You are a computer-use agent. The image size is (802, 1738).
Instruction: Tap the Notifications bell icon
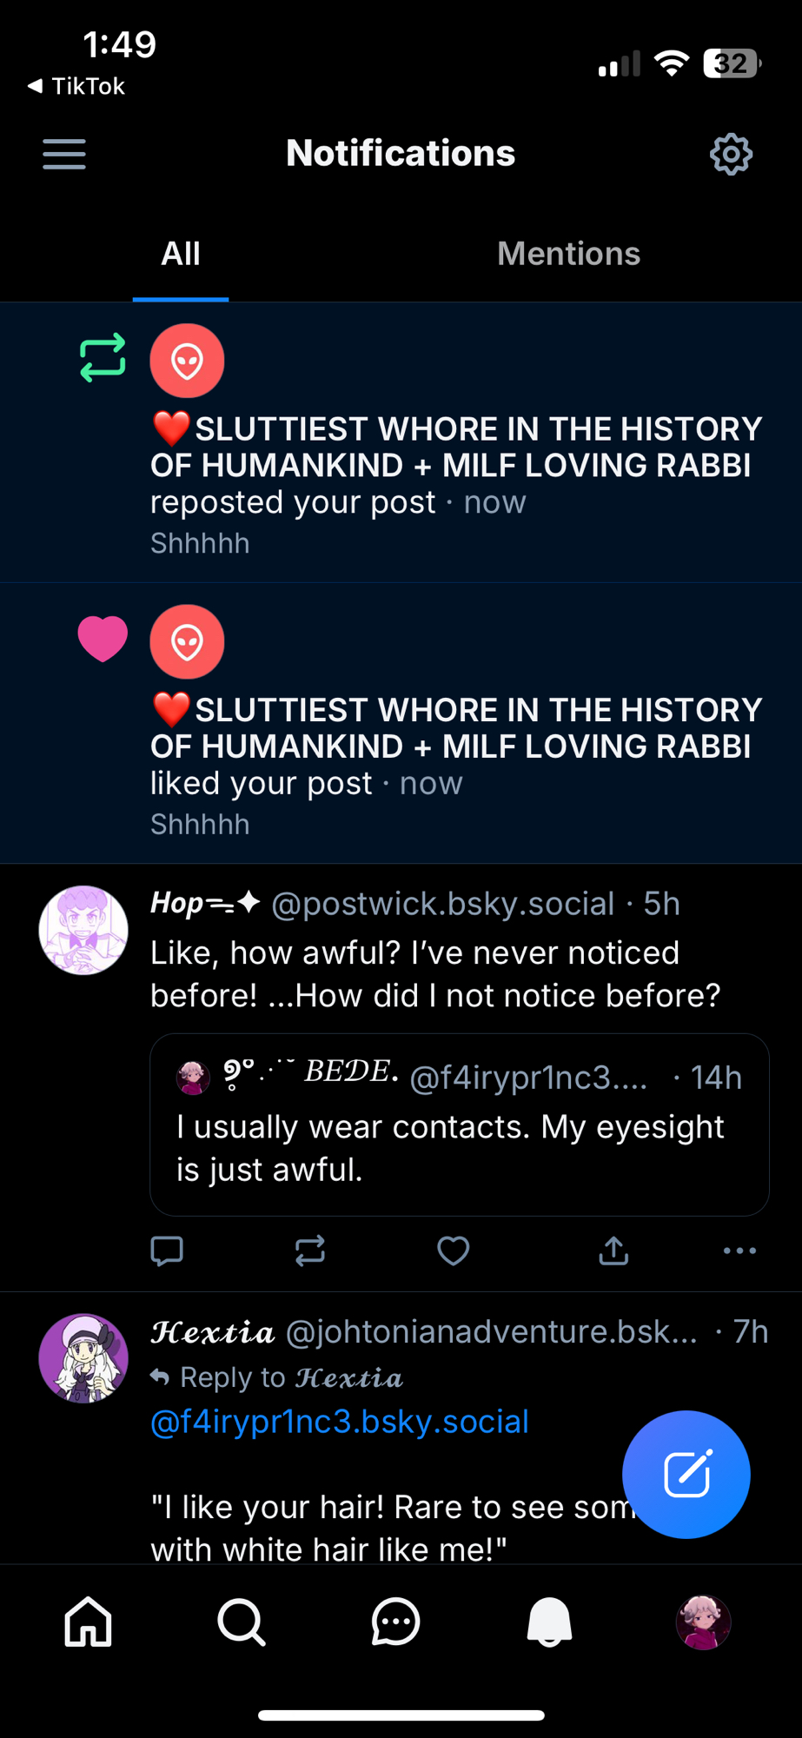[x=549, y=1622]
